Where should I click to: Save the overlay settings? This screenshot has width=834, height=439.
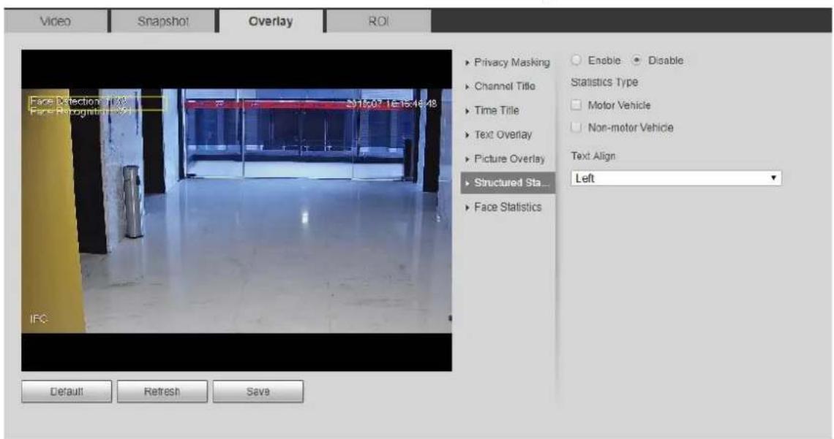(x=258, y=392)
